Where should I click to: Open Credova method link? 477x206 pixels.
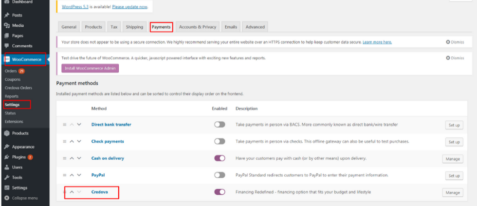(x=99, y=192)
